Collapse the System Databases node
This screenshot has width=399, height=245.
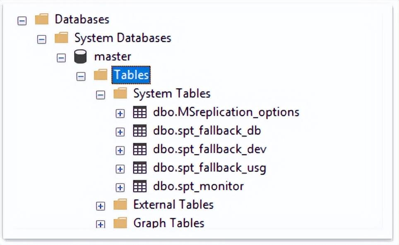pyautogui.click(x=41, y=39)
